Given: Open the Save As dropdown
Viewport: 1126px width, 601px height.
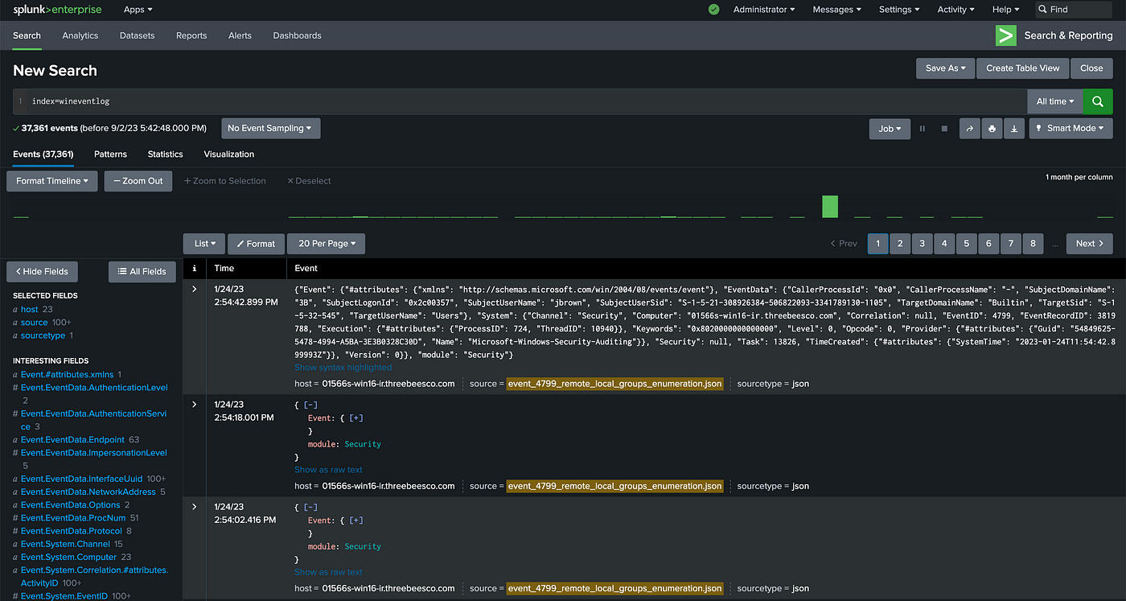Looking at the screenshot, I should point(946,68).
